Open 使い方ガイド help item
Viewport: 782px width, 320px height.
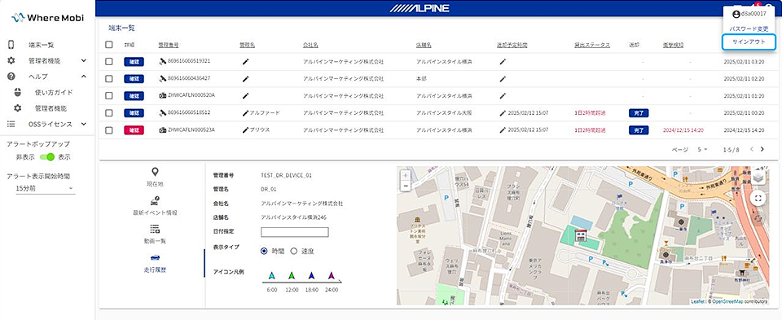(54, 92)
